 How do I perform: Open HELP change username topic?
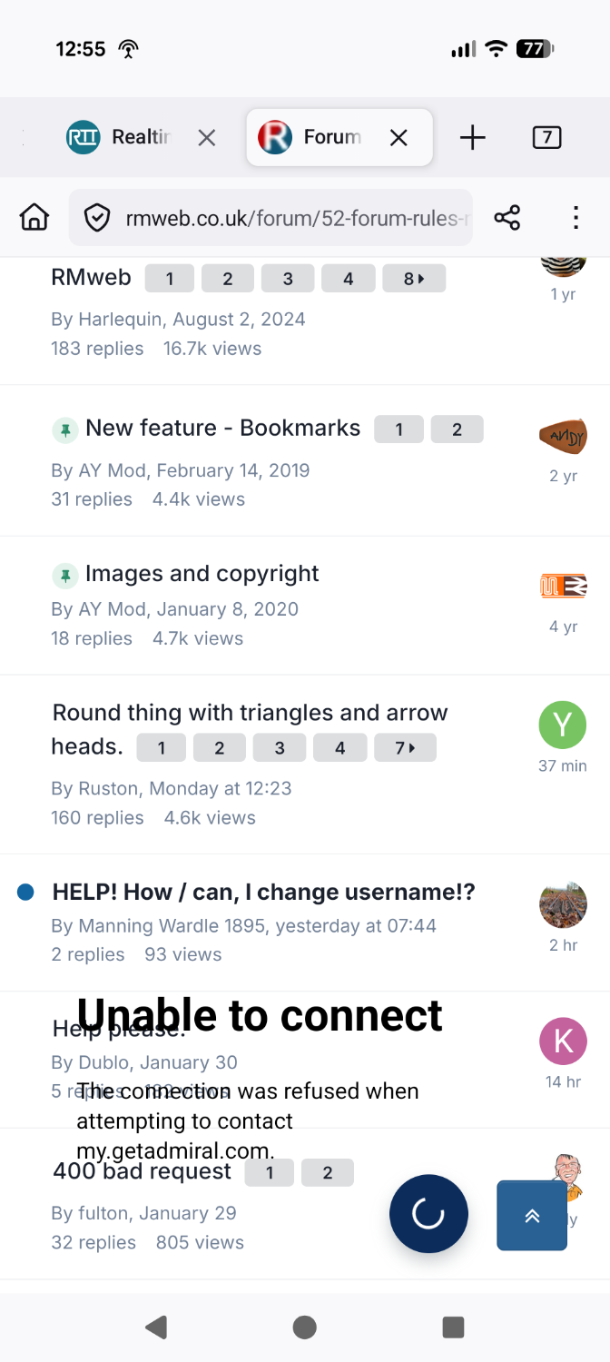[264, 893]
